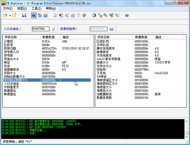Open the 视图(V) menu
The image size is (190, 145).
(23, 9)
